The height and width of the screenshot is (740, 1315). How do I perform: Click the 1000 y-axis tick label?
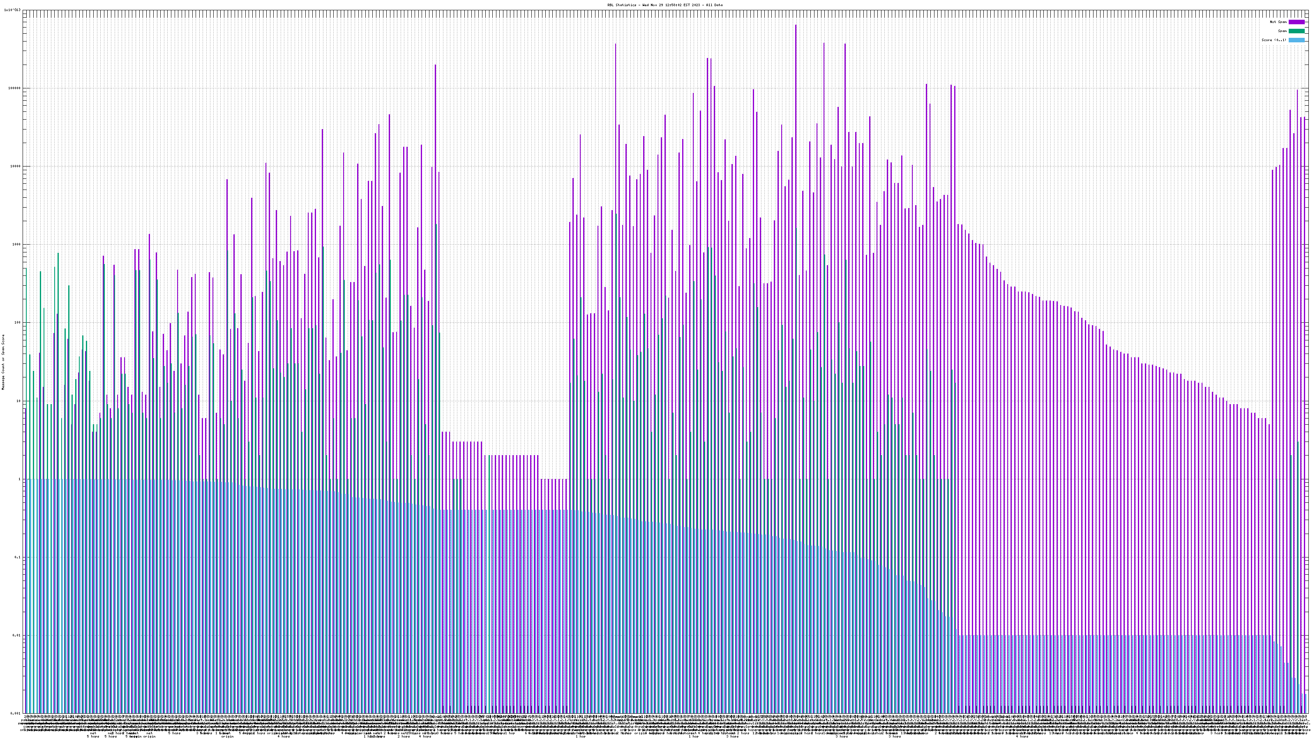coord(16,244)
